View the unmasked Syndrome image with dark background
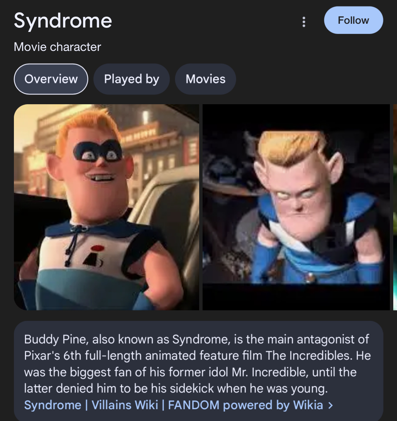This screenshot has width=397, height=421. [296, 207]
